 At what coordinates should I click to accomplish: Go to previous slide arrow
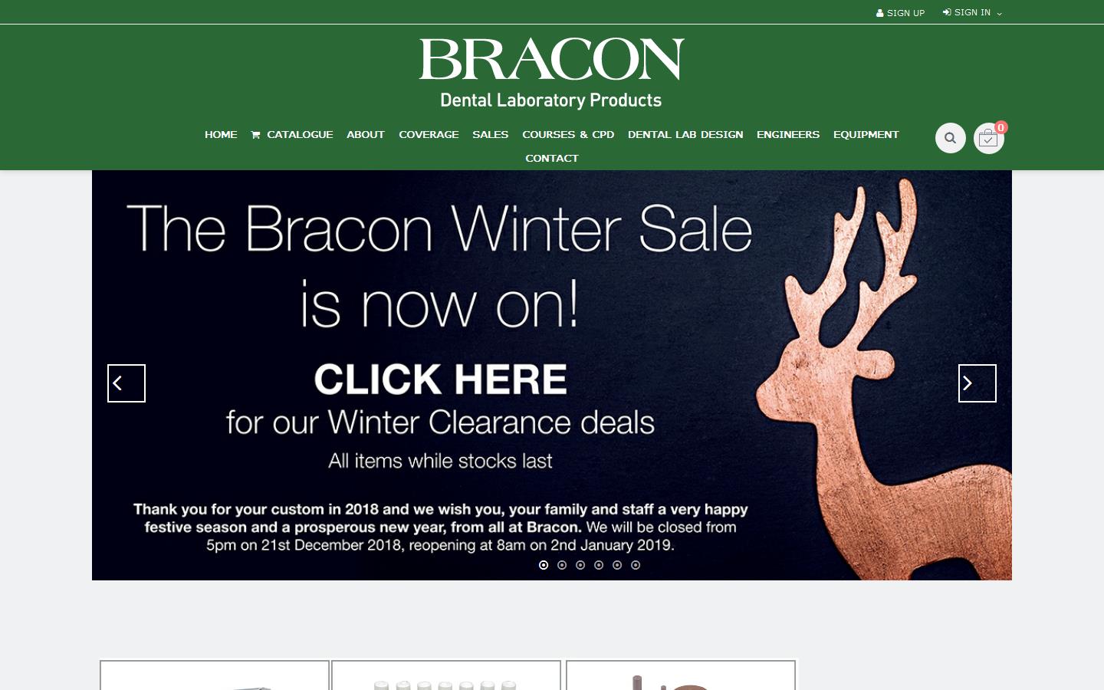coord(127,383)
